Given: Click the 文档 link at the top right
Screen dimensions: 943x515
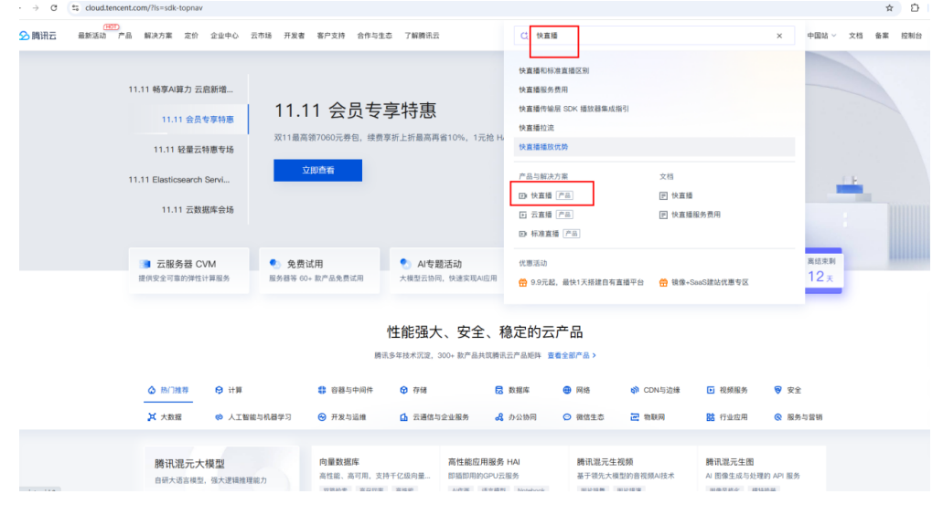Looking at the screenshot, I should [856, 36].
